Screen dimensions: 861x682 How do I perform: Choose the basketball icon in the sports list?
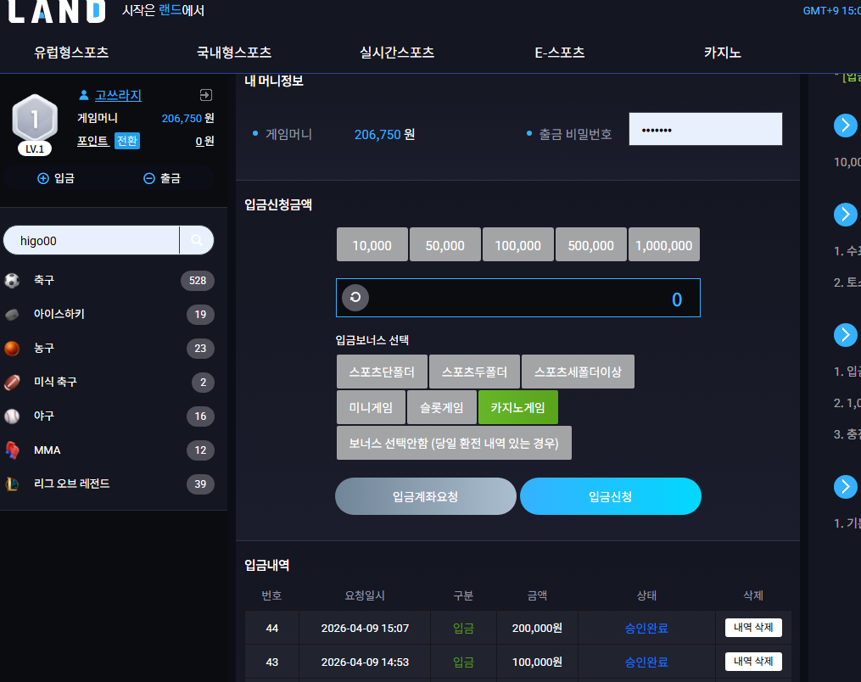coord(12,348)
